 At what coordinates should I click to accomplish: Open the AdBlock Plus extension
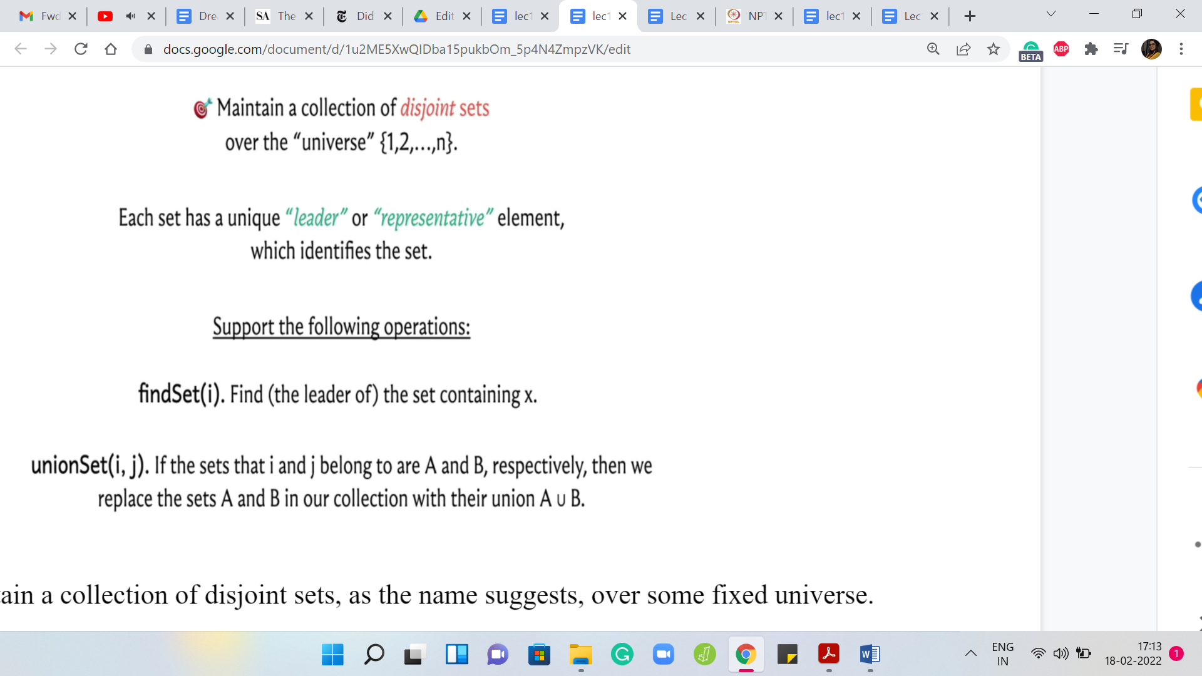(x=1061, y=49)
